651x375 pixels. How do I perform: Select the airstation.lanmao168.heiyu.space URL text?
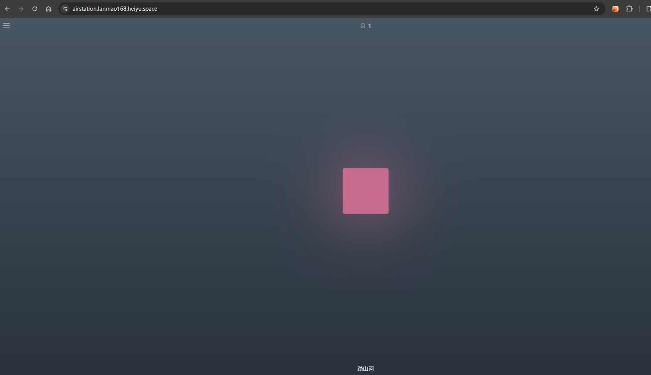coord(115,9)
